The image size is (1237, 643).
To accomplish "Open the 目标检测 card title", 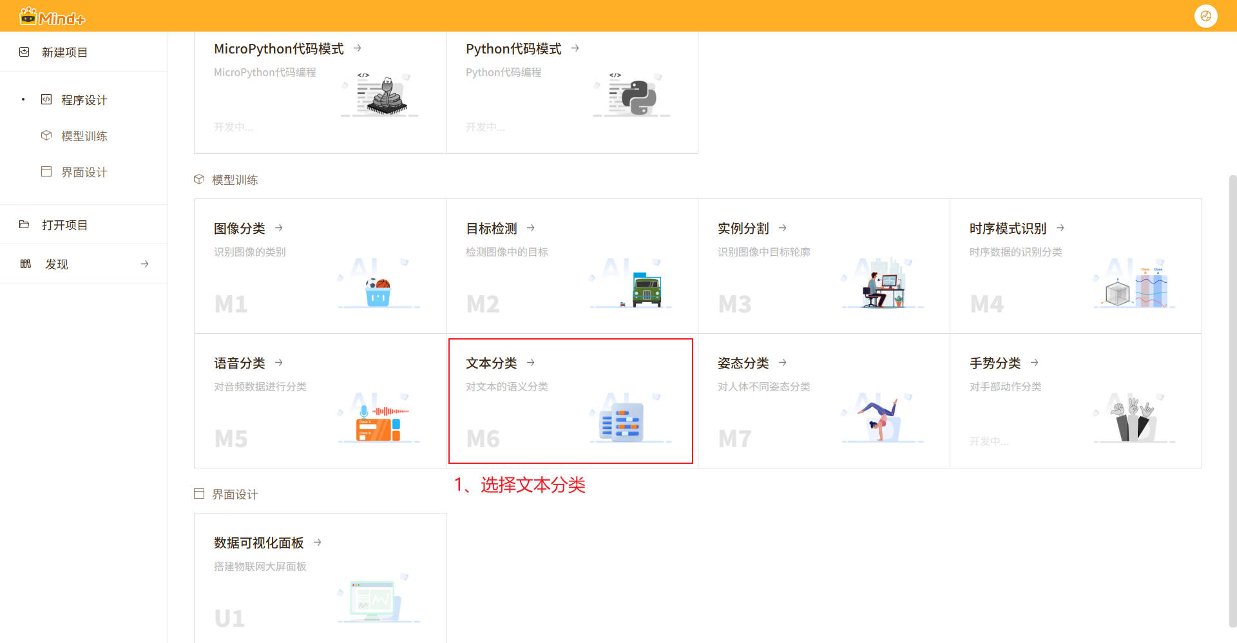I will (492, 229).
